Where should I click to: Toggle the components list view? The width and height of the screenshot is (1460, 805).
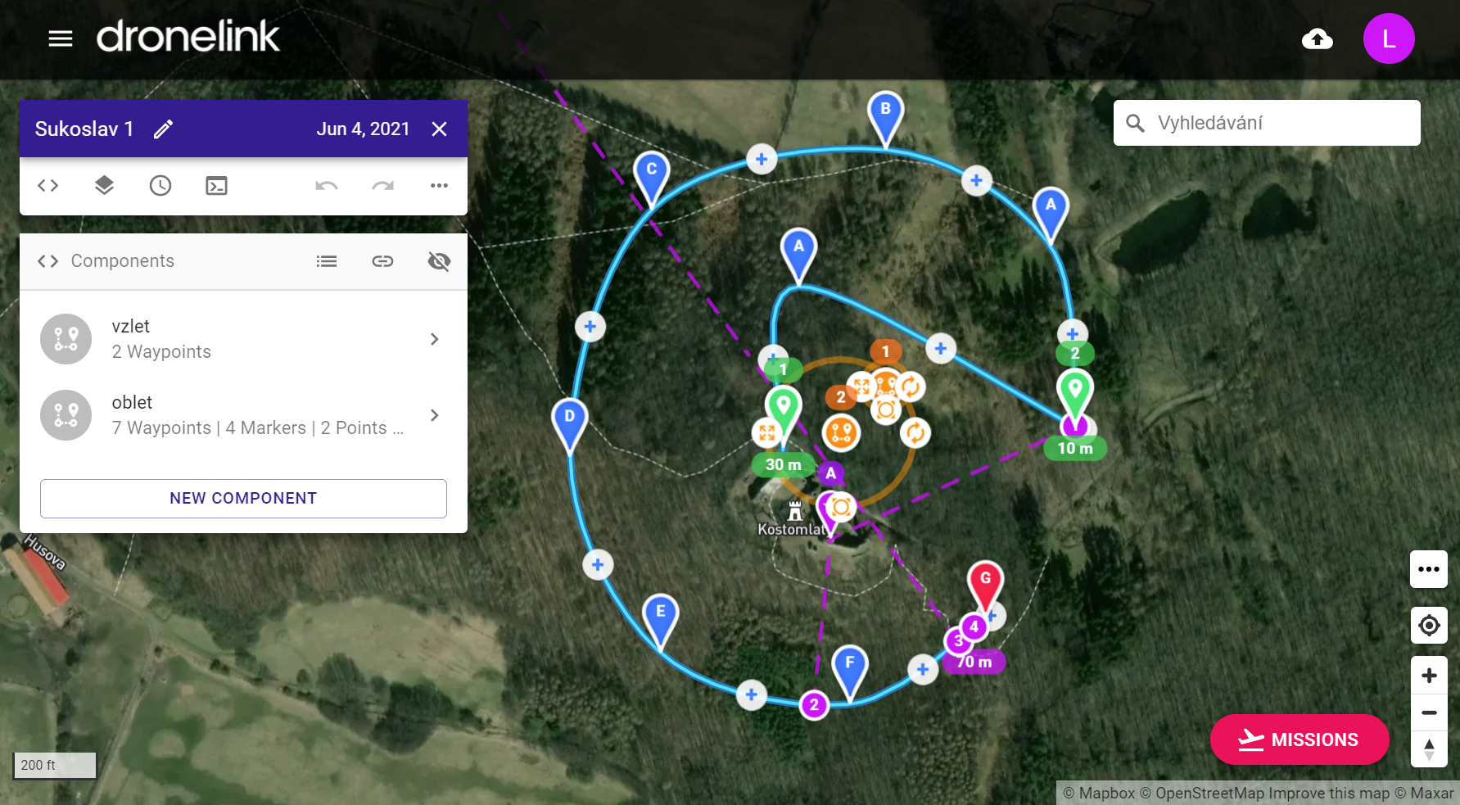click(327, 261)
